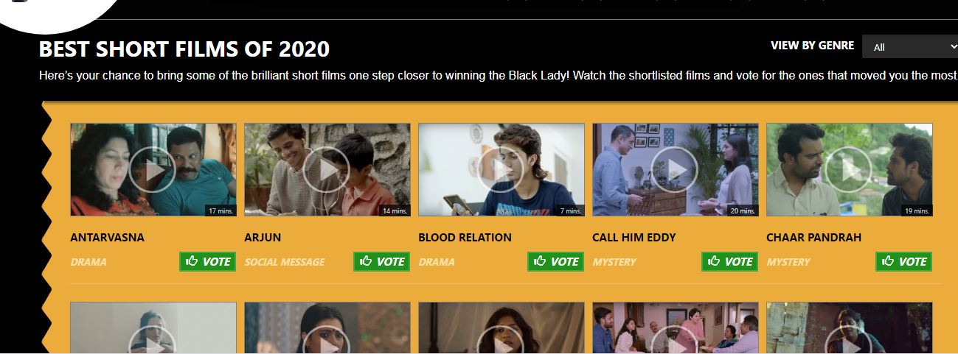Play the Antarvasna short film video

(153, 170)
